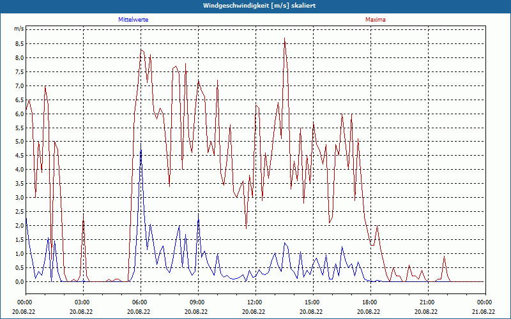Screen dimensions: 511x319
Task: Click the date 20.08.22 under 12:00
Action: click(254, 311)
